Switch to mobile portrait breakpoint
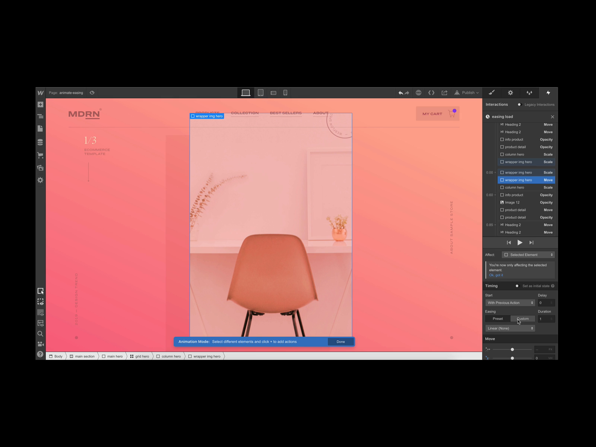The width and height of the screenshot is (596, 447). point(285,93)
